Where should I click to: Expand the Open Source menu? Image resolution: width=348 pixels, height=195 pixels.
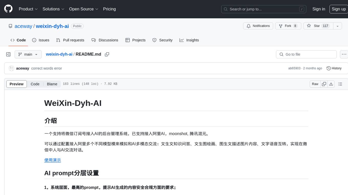(x=84, y=9)
